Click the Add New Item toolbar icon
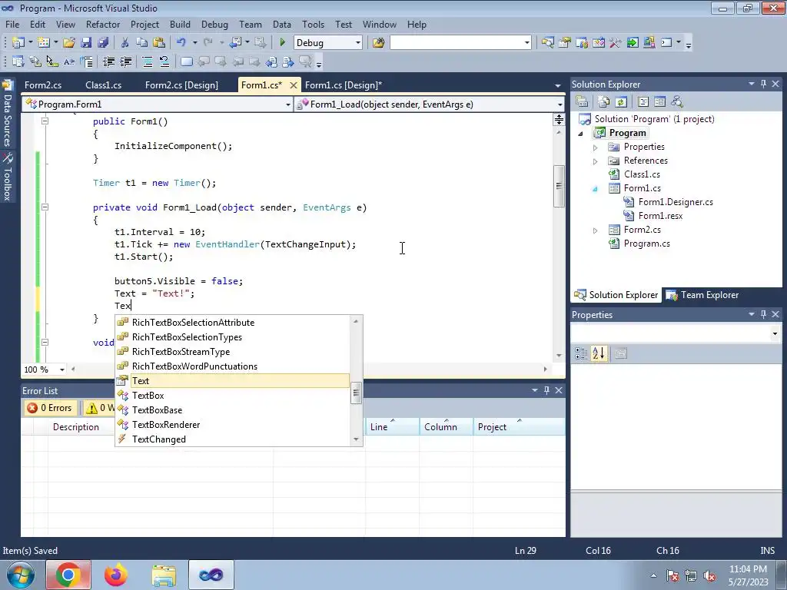787x590 pixels. coord(44,43)
